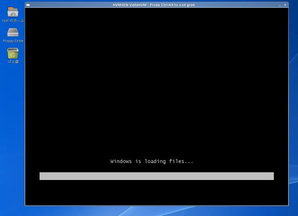The image size is (298, 216).
Task: Close the HVMXEN-VistaHVM window
Action: tap(285, 5)
